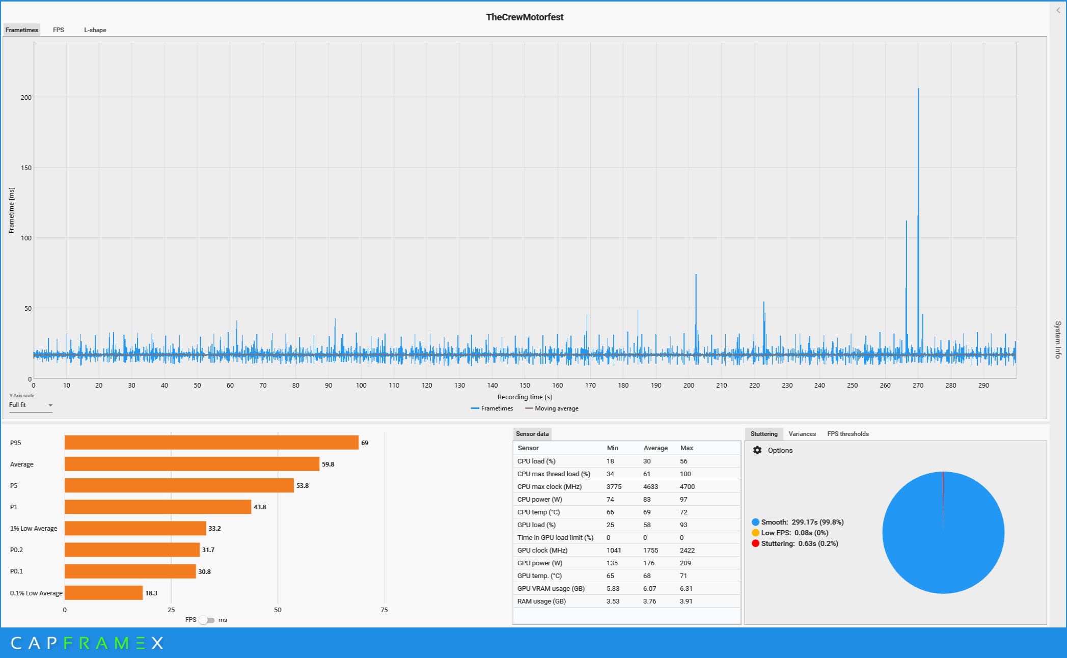The height and width of the screenshot is (658, 1067).
Task: Switch to the L-shape tab
Action: pyautogui.click(x=95, y=30)
